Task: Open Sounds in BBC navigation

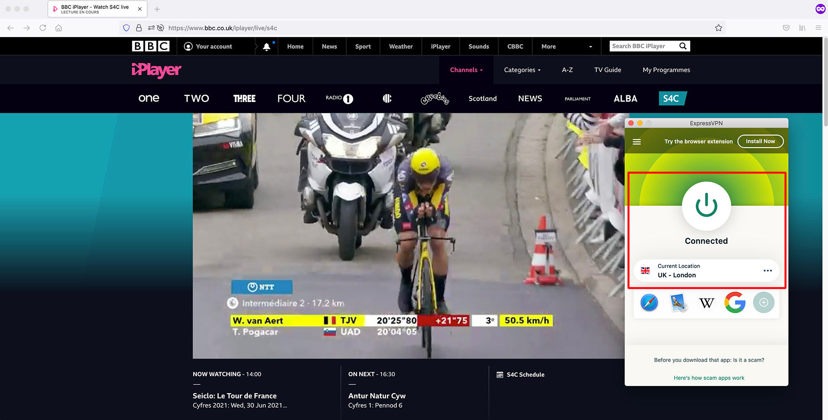Action: [x=479, y=47]
